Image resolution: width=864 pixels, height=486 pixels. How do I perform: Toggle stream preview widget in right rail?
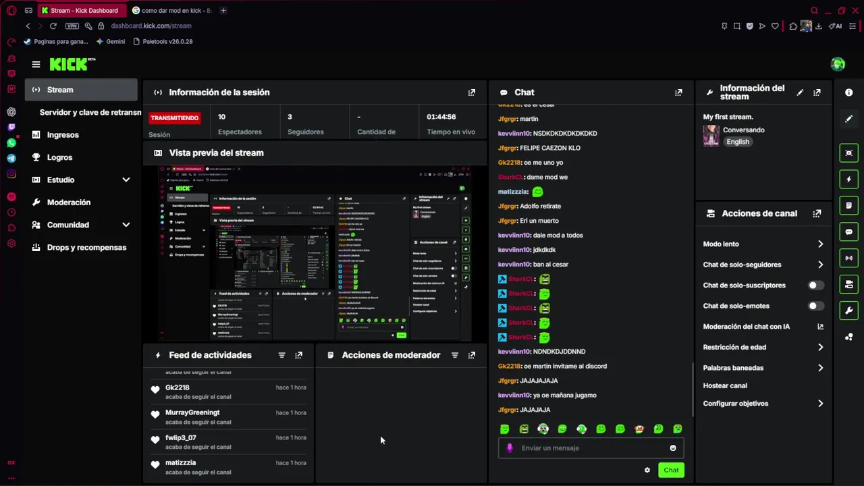click(848, 153)
